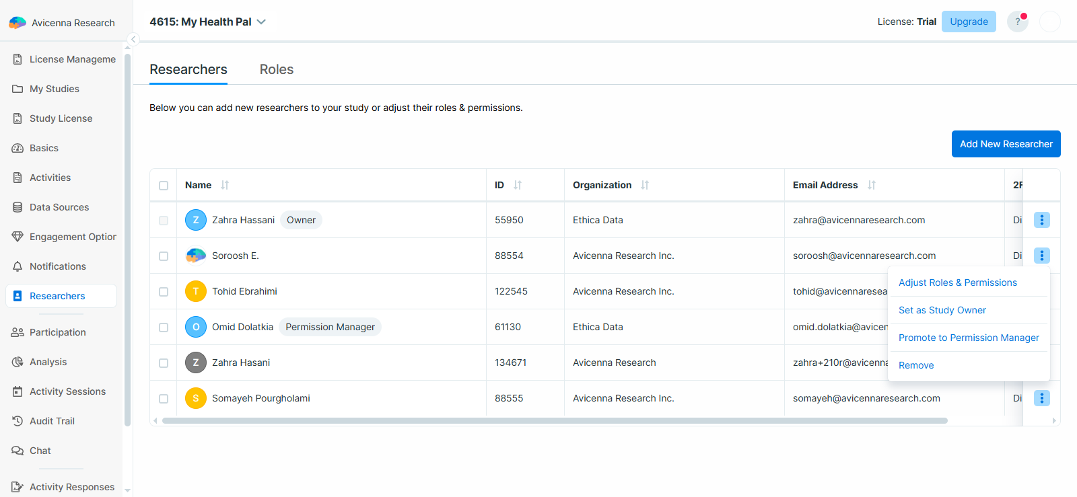Select Tohid Ebrahimi's row checkbox
Image resolution: width=1077 pixels, height=497 pixels.
(164, 292)
